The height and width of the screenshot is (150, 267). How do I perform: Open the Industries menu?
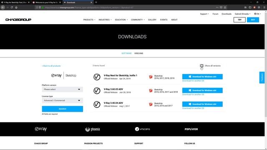(x=105, y=20)
